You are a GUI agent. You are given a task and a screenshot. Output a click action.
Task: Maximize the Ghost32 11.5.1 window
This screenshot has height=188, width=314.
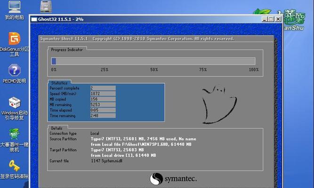271,19
